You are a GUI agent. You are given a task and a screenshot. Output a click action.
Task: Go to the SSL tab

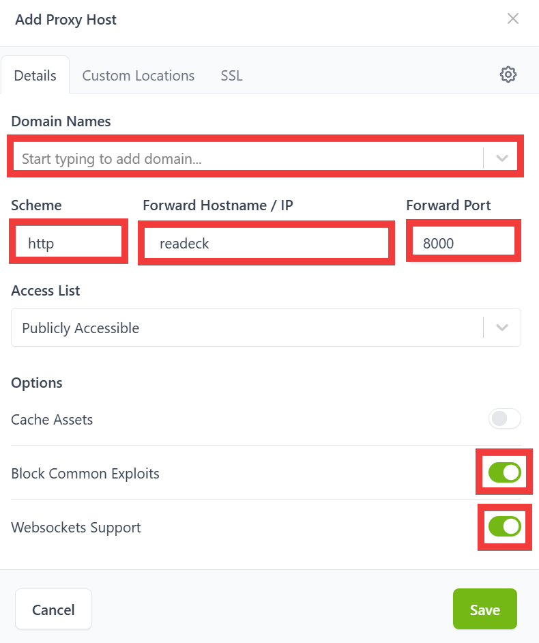(x=231, y=75)
